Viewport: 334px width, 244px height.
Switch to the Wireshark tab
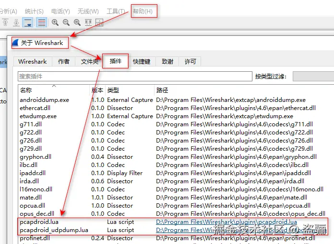[x=33, y=62]
